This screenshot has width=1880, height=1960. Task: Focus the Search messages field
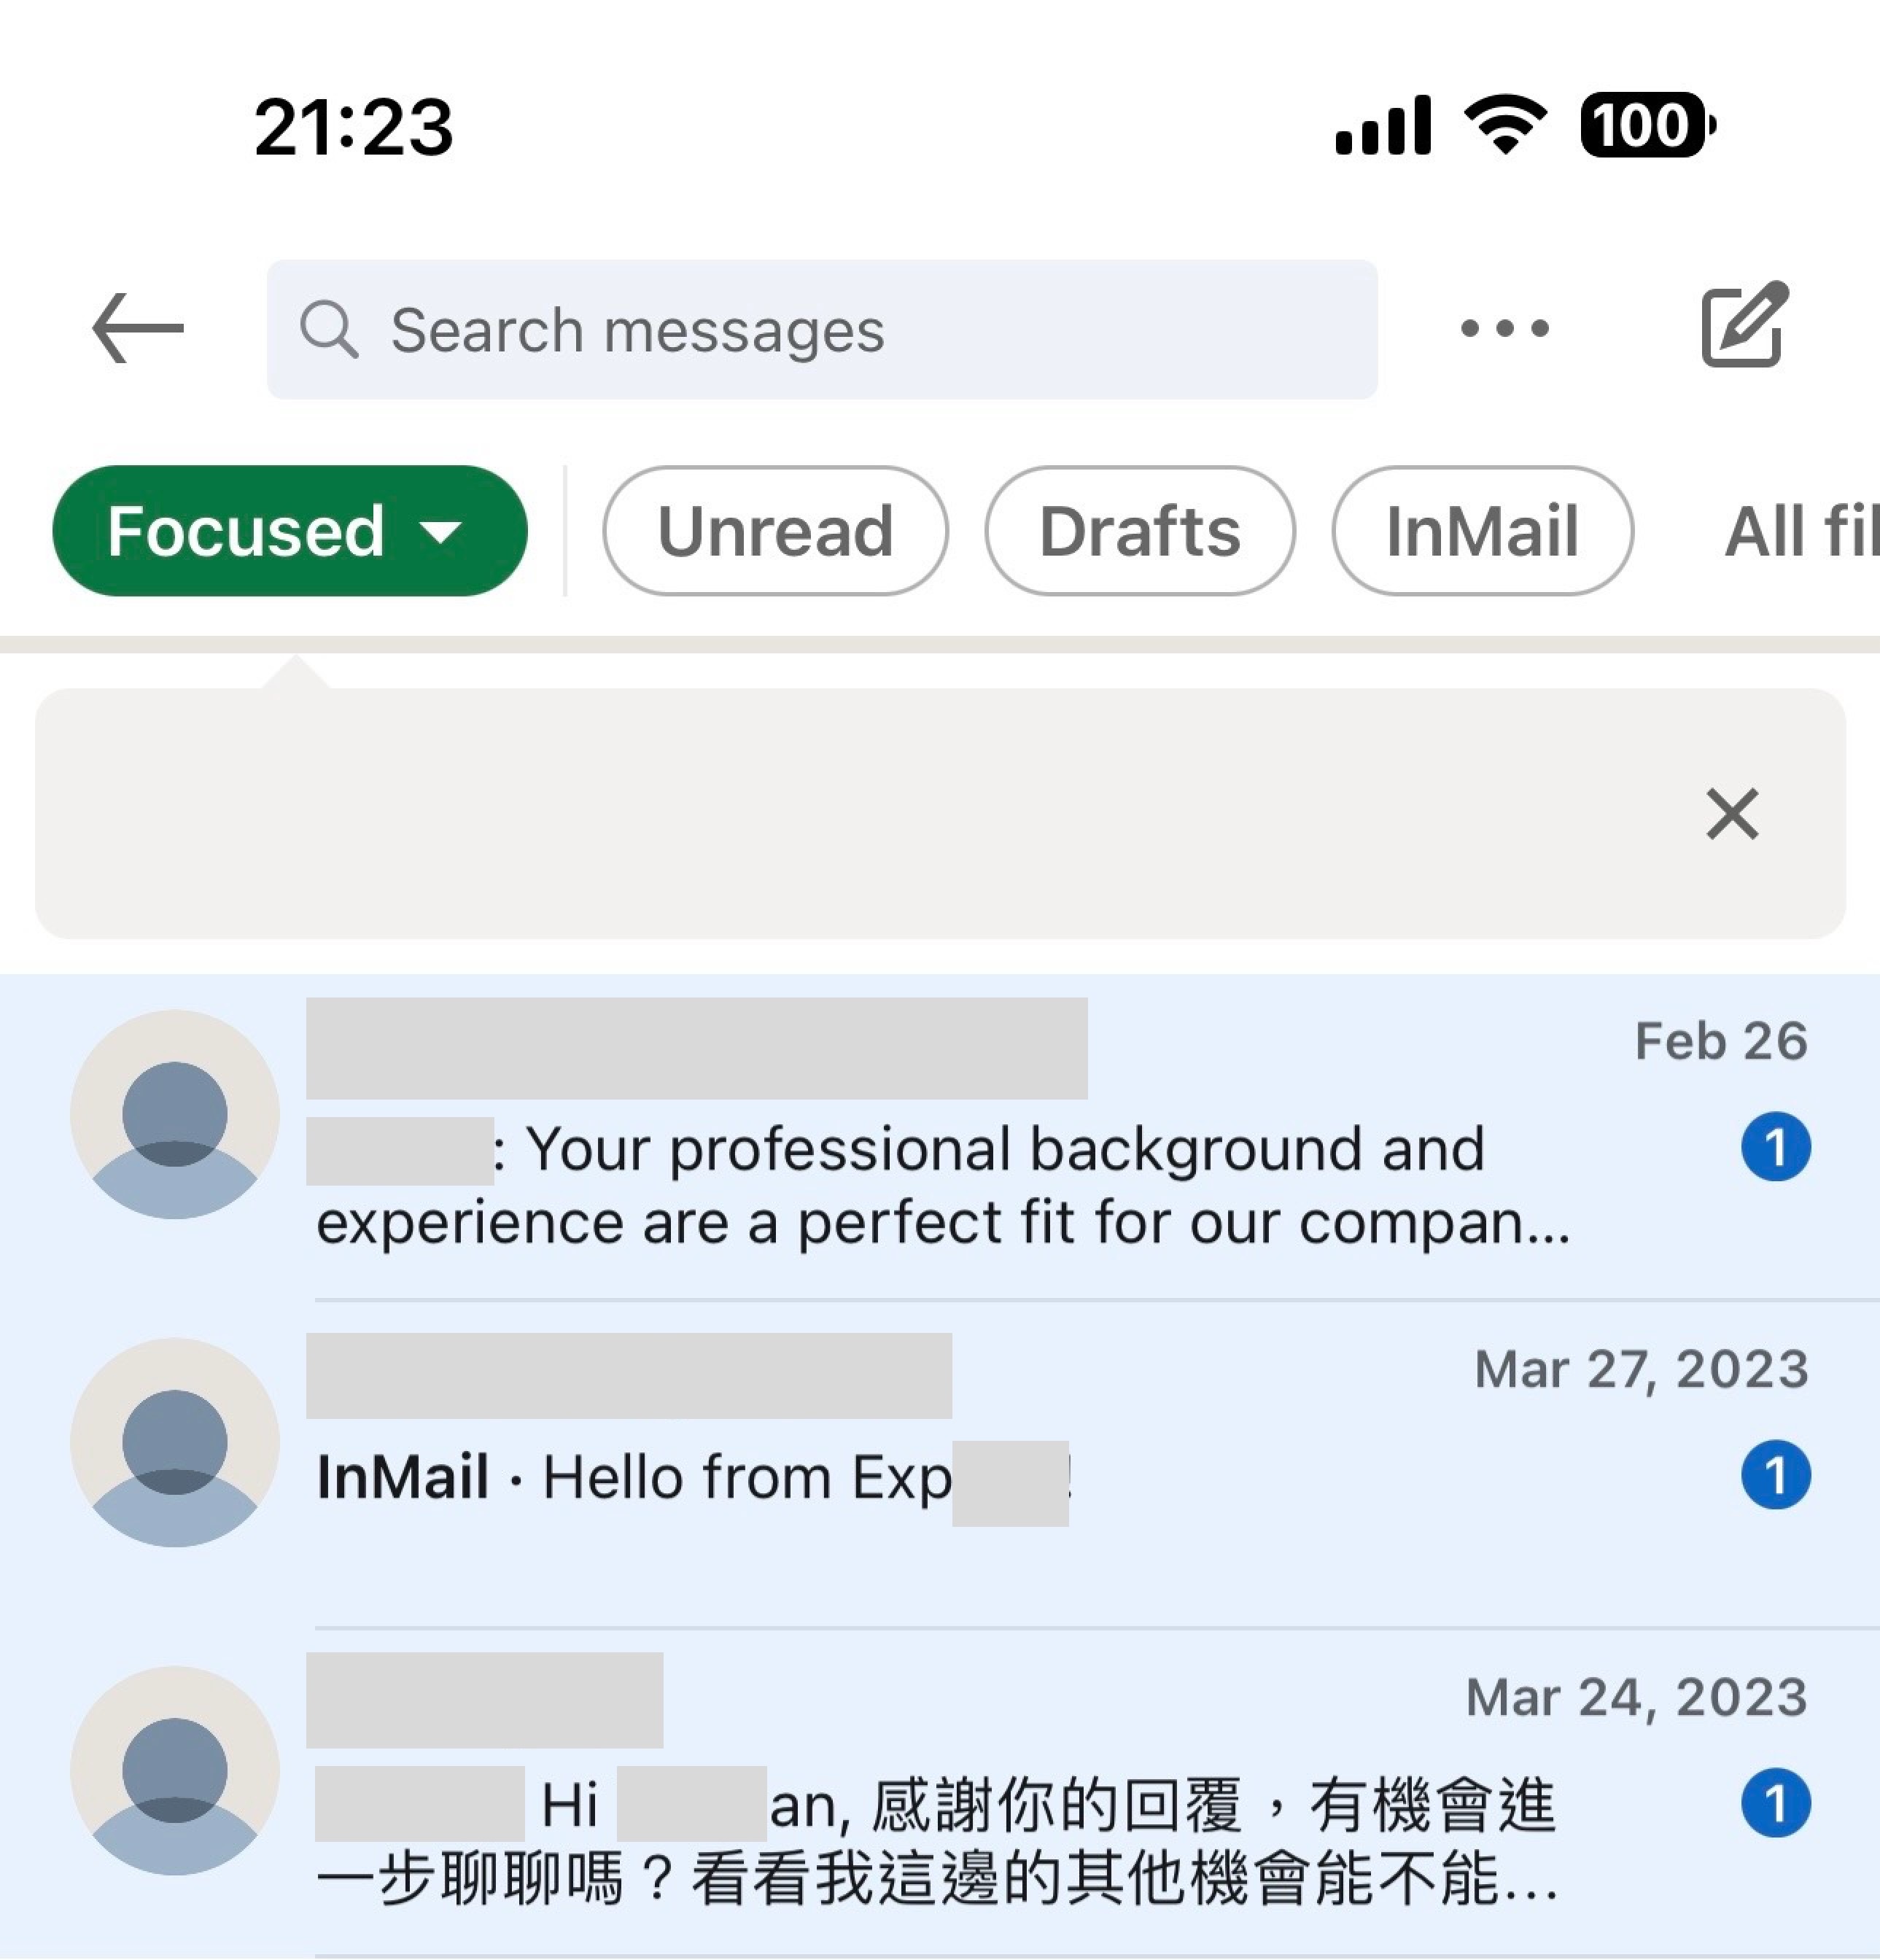(822, 329)
